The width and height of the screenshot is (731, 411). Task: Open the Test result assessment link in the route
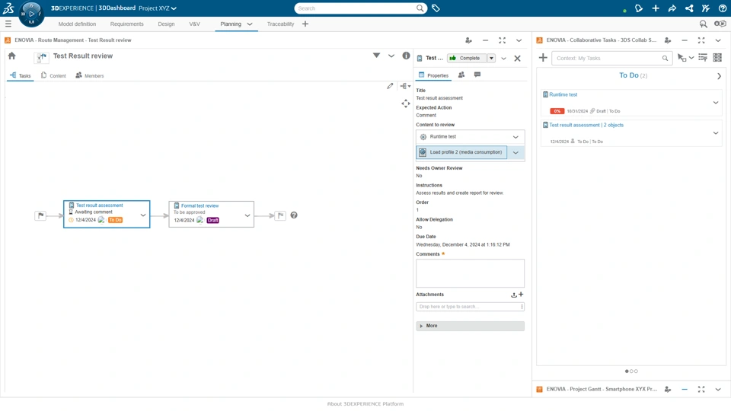pyautogui.click(x=99, y=205)
